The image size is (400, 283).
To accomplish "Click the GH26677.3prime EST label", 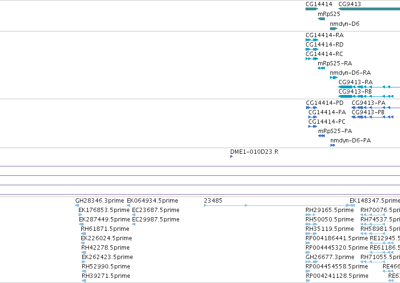I will (330, 257).
